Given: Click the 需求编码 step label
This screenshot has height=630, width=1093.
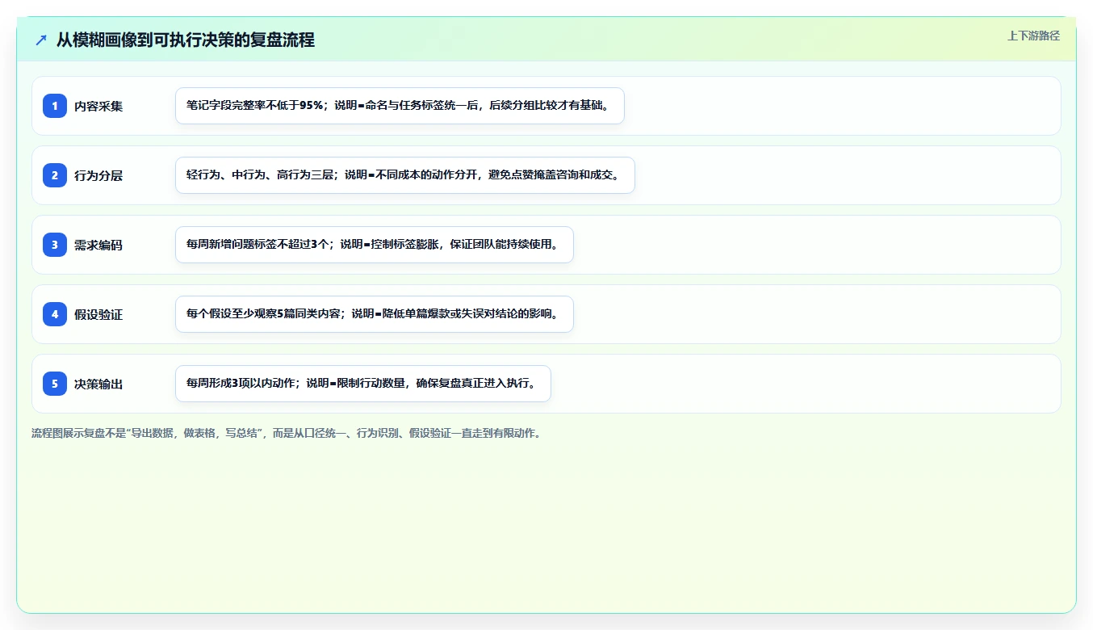Looking at the screenshot, I should (x=98, y=245).
